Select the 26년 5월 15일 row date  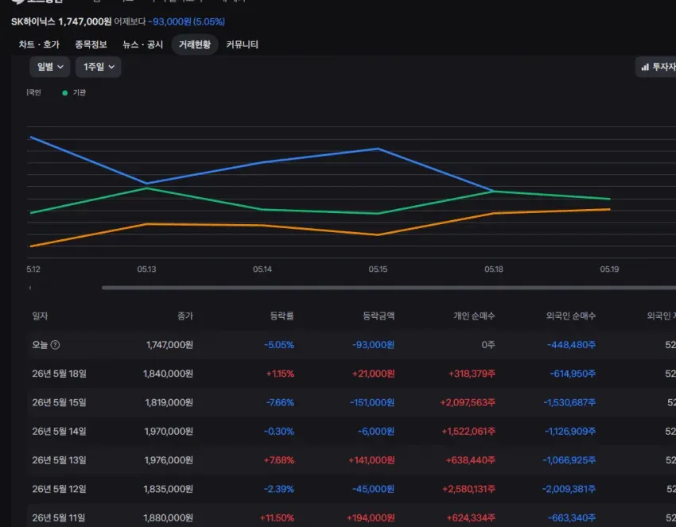click(59, 402)
